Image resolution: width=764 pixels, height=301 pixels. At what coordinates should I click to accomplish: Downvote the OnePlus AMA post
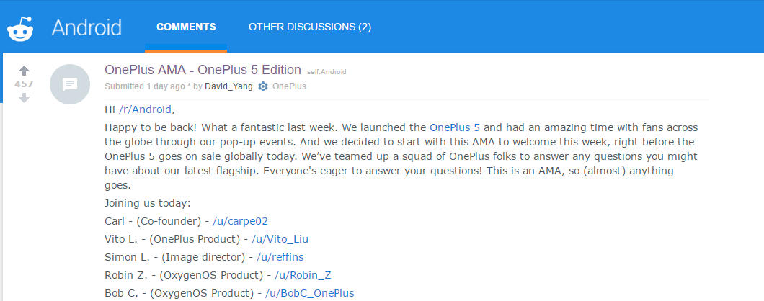24,98
